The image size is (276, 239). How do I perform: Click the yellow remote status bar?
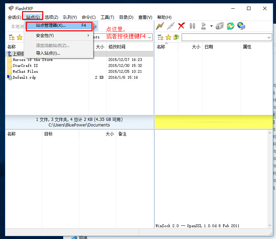214,122
